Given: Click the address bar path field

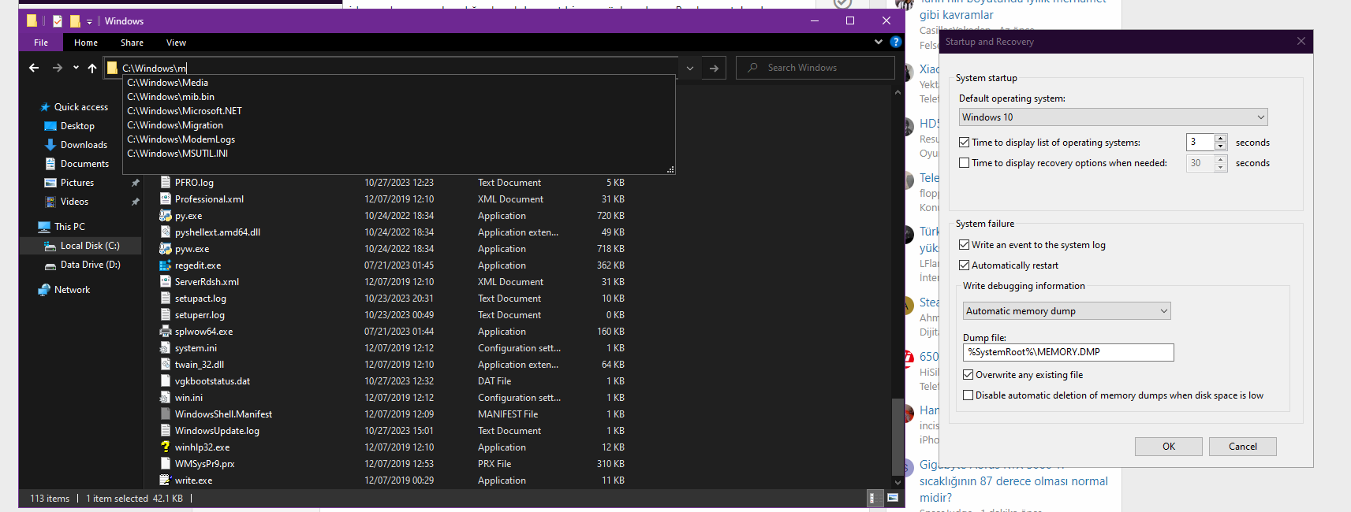Looking at the screenshot, I should pos(390,68).
